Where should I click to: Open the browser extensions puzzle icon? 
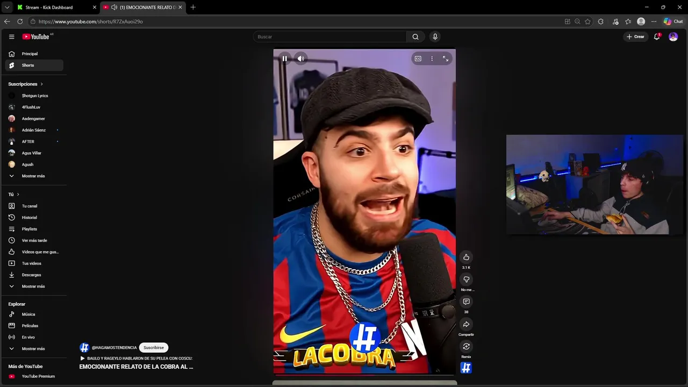(600, 21)
